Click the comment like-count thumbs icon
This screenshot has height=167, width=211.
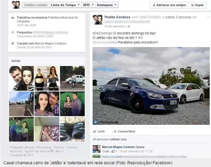(x=113, y=151)
